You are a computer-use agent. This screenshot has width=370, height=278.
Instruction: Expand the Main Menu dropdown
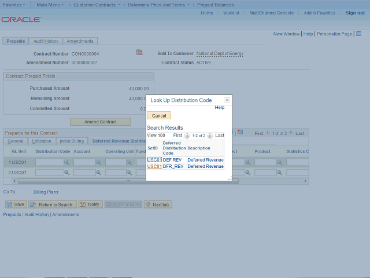(52, 5)
